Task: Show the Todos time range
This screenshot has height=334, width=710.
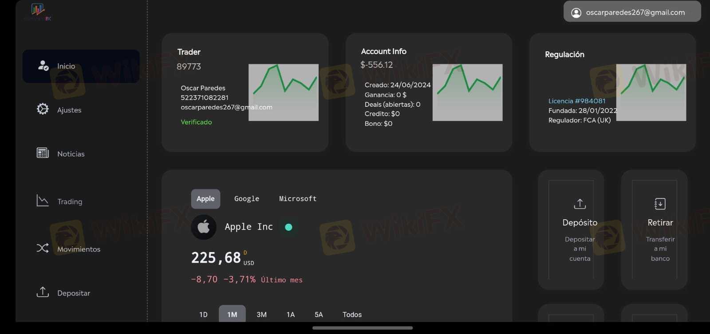Action: point(352,315)
